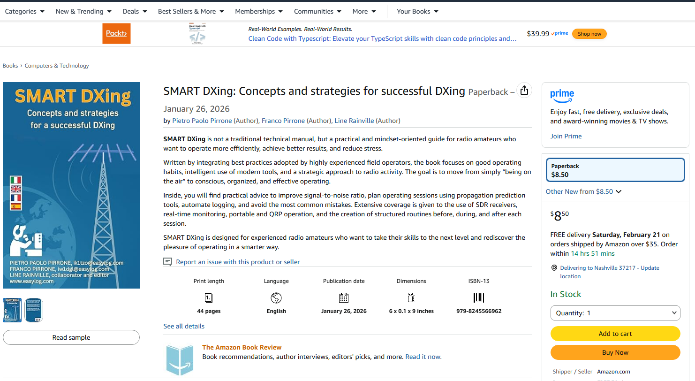Open author Franco Pirrone's page
The image size is (695, 381).
tap(283, 121)
